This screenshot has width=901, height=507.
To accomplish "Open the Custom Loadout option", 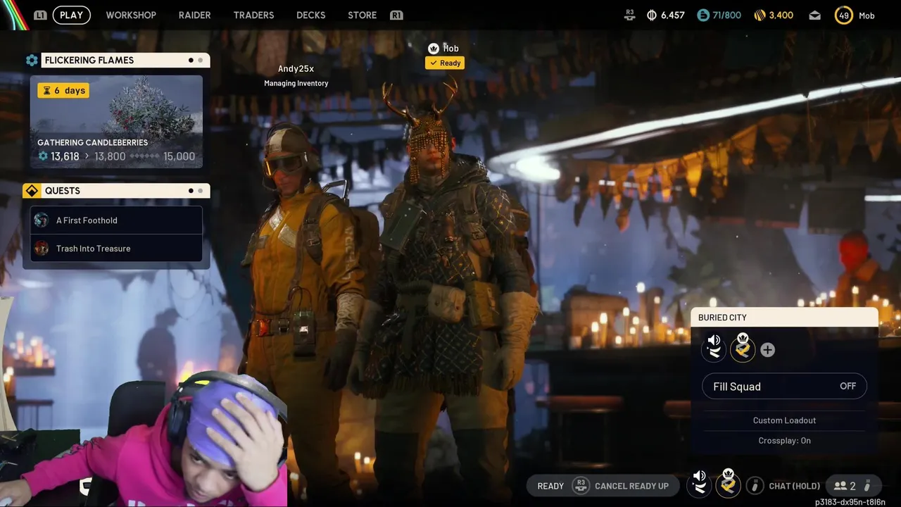I will tap(784, 420).
